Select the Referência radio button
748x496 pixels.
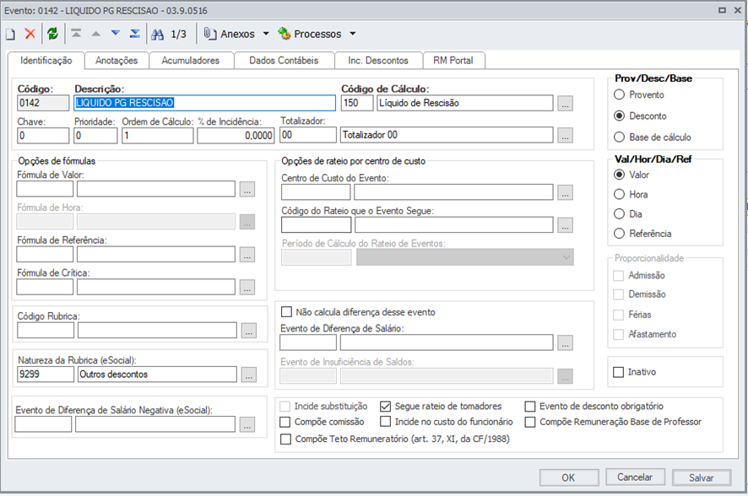[x=619, y=234]
